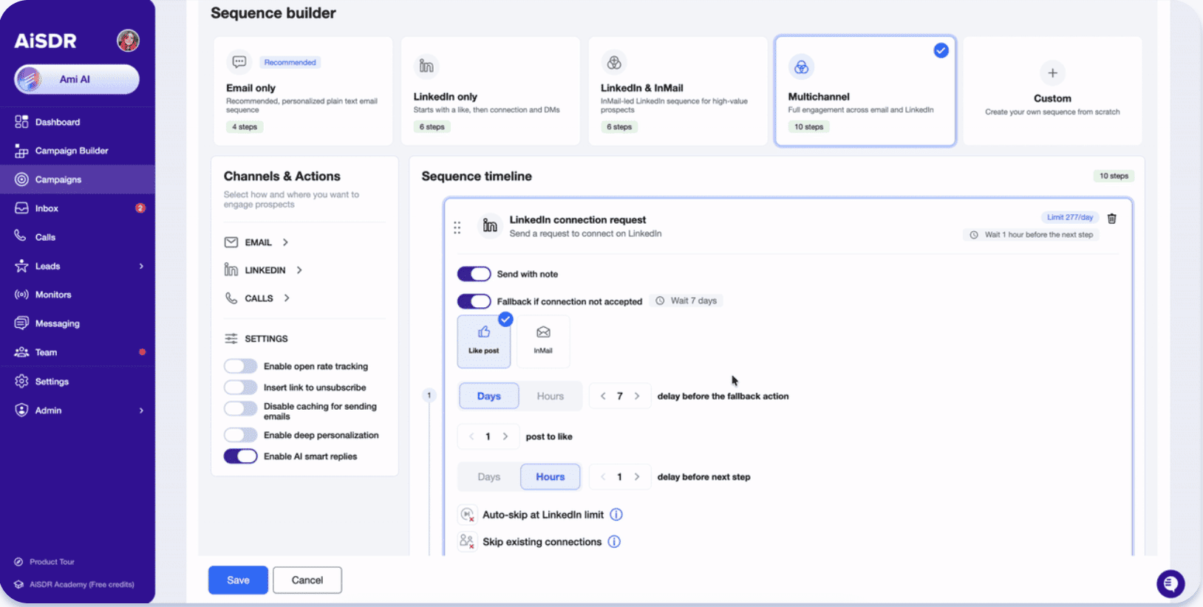1203x607 pixels.
Task: Navigate to Monitors
Action: pos(53,295)
